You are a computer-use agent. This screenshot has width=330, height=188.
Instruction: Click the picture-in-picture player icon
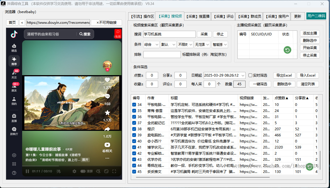click(106, 171)
